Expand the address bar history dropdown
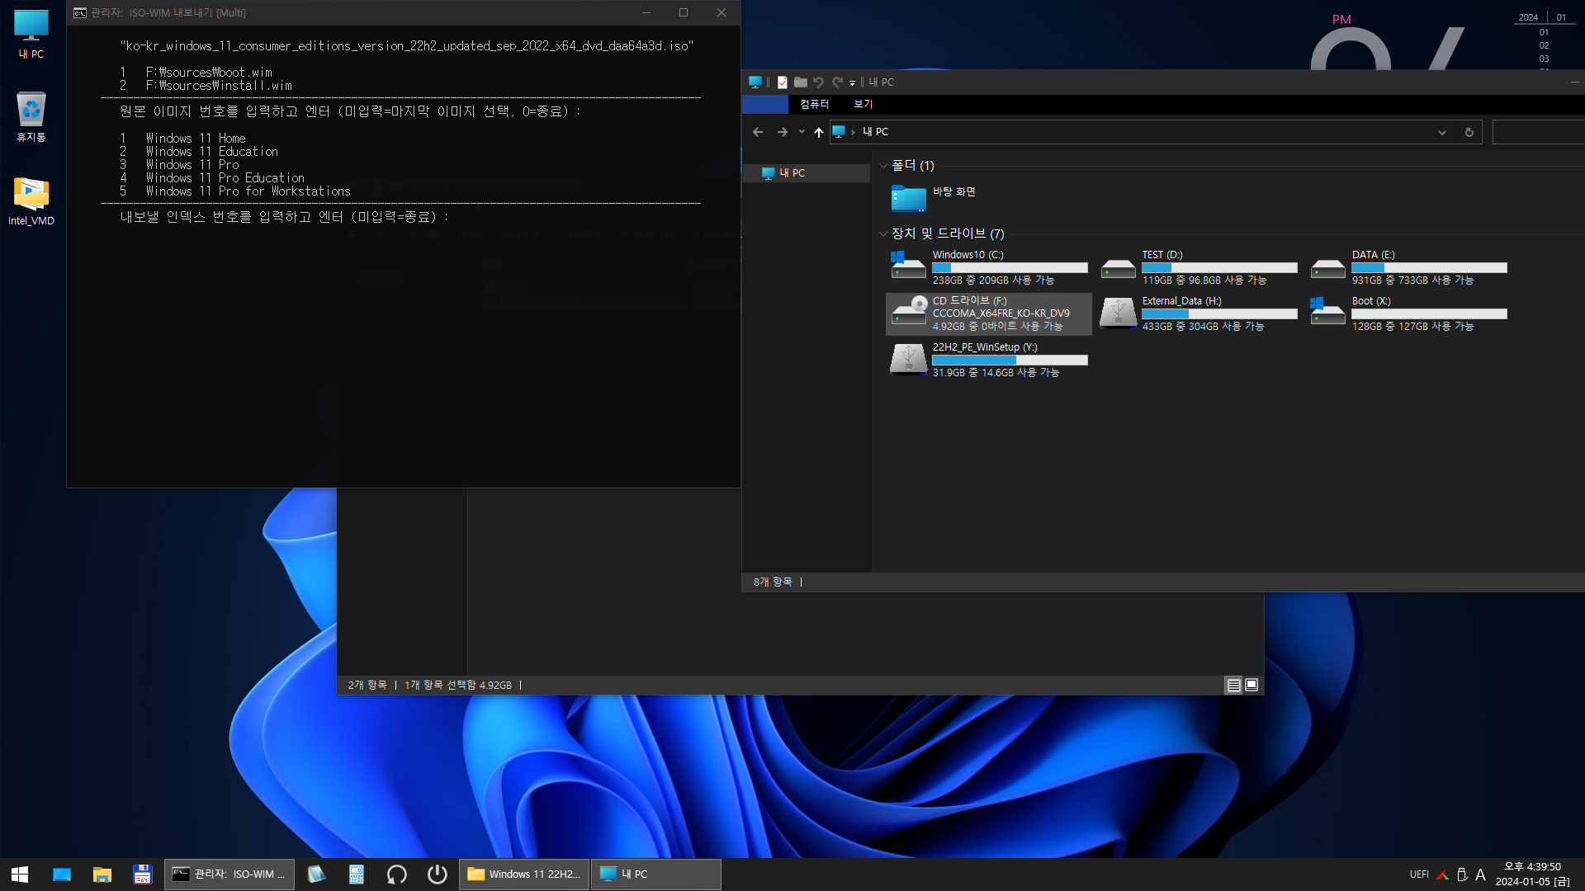Image resolution: width=1585 pixels, height=891 pixels. pyautogui.click(x=1442, y=133)
